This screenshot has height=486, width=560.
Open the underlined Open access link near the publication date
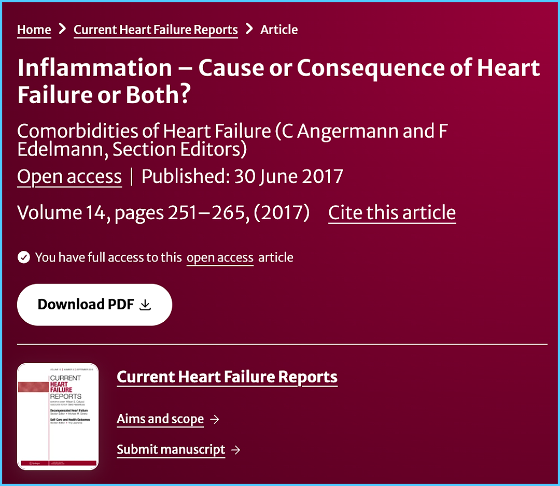coord(69,177)
